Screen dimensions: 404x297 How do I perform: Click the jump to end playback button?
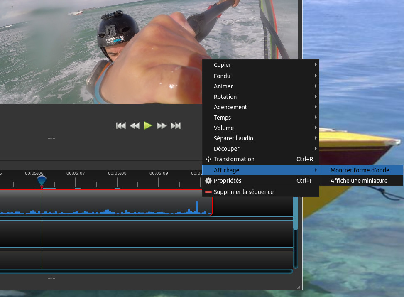click(x=176, y=125)
